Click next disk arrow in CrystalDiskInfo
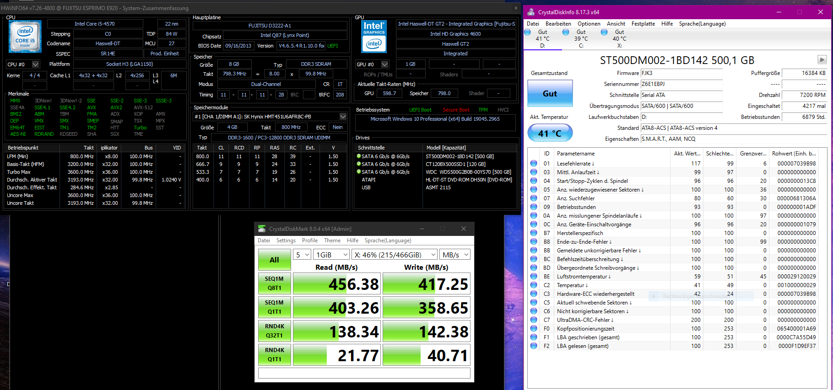 822,59
